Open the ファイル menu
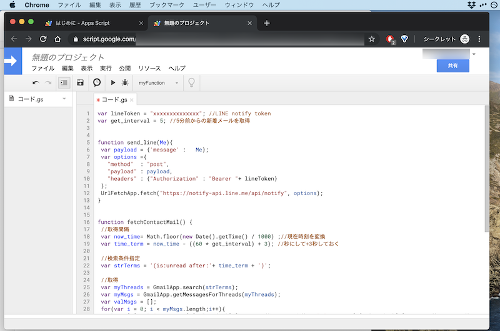 pos(43,68)
